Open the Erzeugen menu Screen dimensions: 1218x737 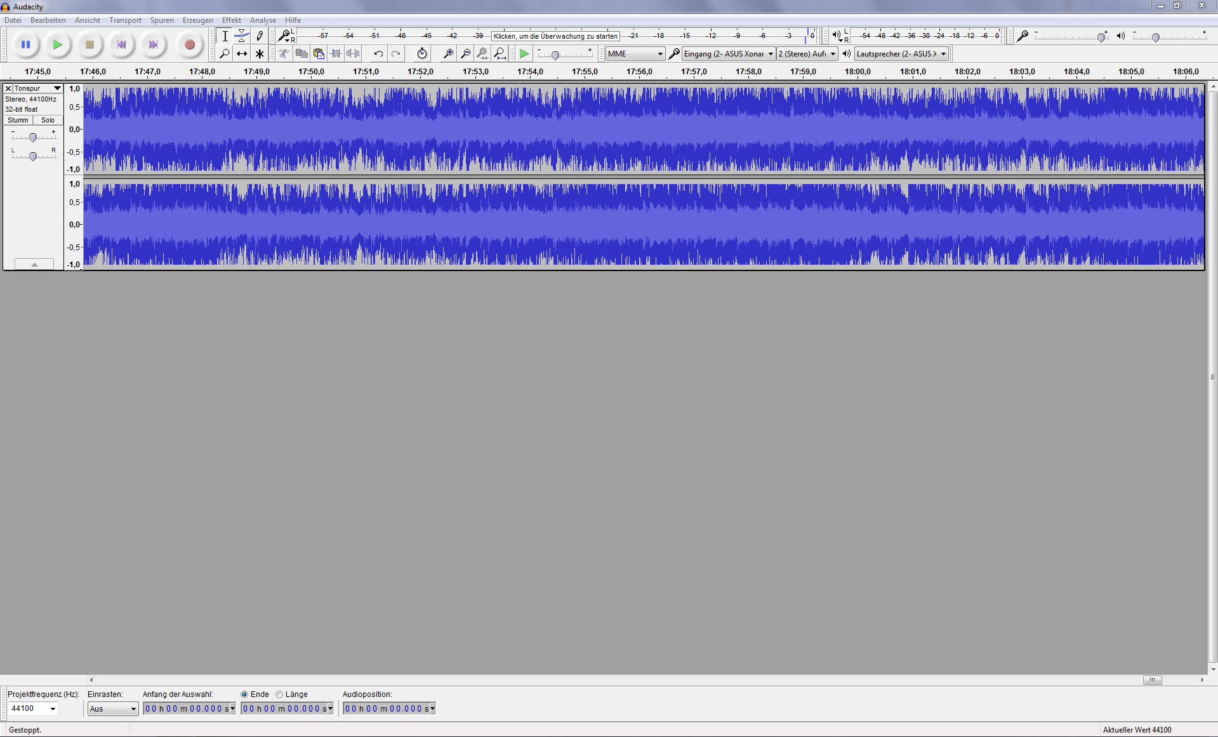[x=198, y=20]
